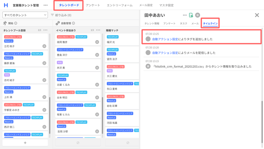Screen dimensions: 264x149
Task: Open the 大江 慶太 talent card
Action: tap(122, 72)
